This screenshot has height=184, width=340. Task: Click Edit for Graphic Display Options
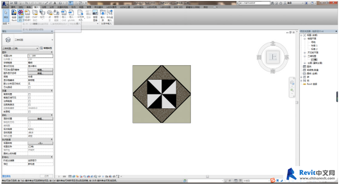[40, 73]
